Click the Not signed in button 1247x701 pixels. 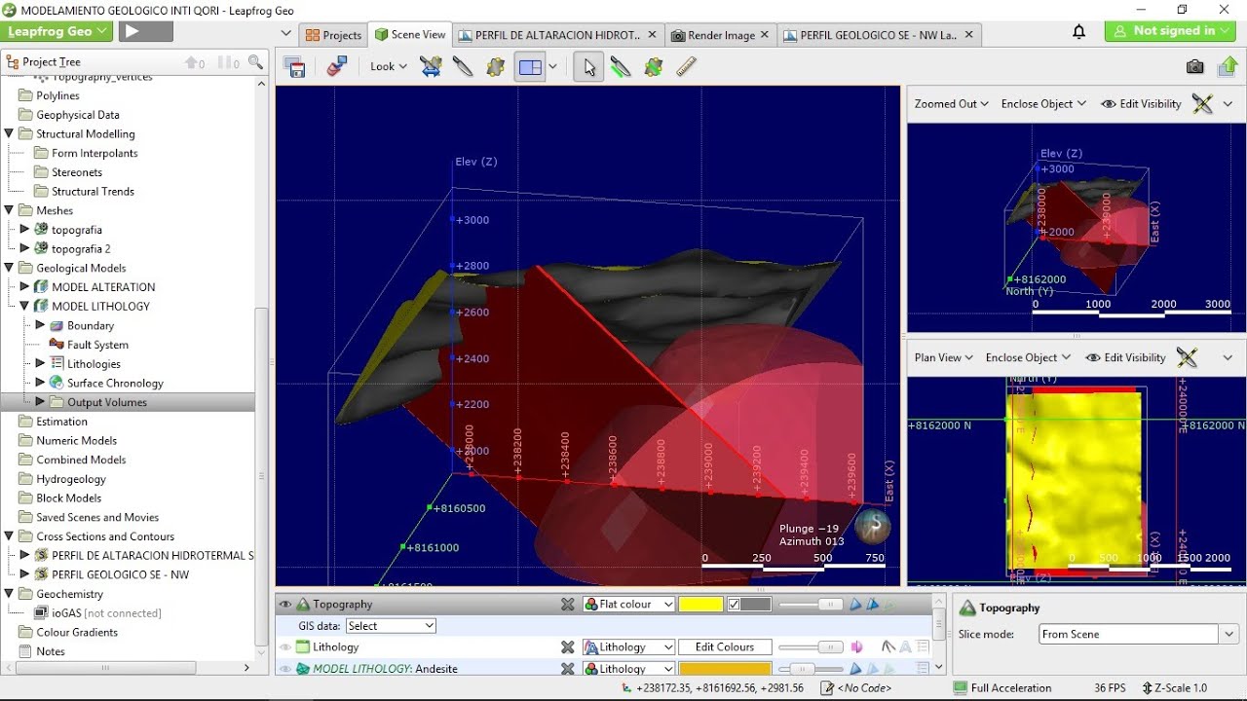[1172, 31]
